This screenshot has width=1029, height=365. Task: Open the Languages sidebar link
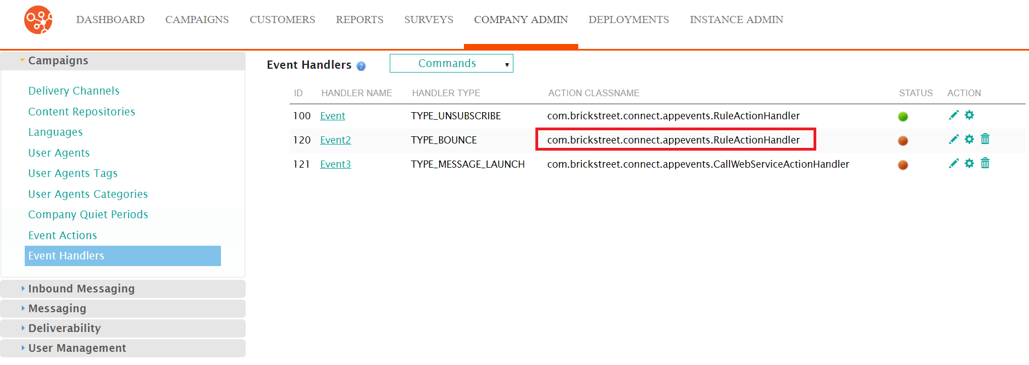pos(56,132)
